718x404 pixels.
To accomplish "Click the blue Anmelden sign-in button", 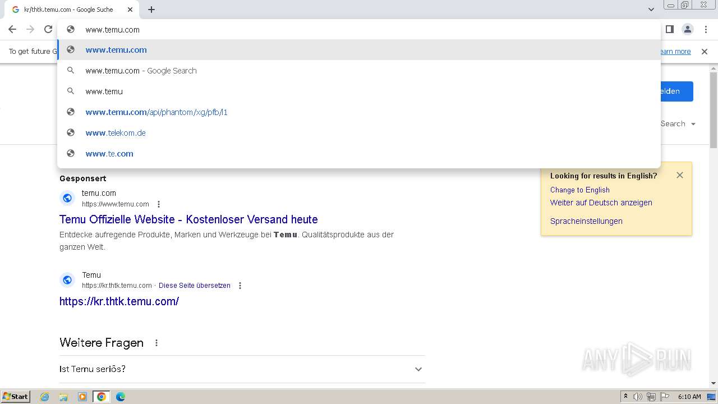I will coord(676,91).
